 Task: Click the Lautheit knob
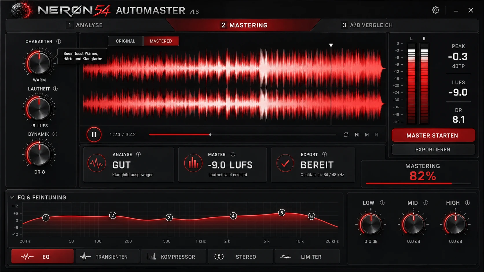click(39, 109)
